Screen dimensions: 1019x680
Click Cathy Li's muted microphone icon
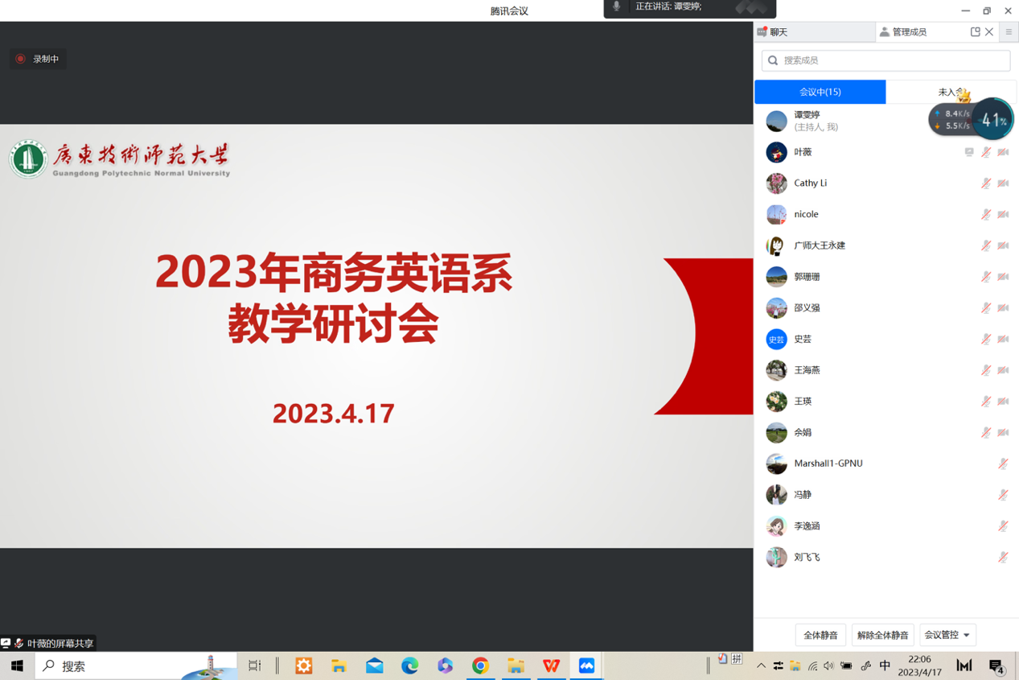(x=985, y=183)
